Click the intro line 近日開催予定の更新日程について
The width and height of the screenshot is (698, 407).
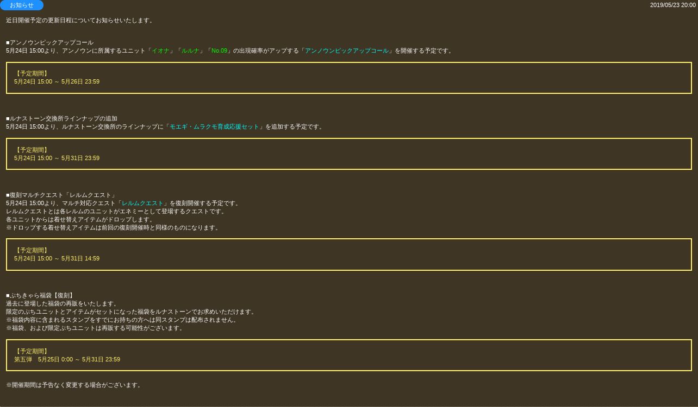80,21
